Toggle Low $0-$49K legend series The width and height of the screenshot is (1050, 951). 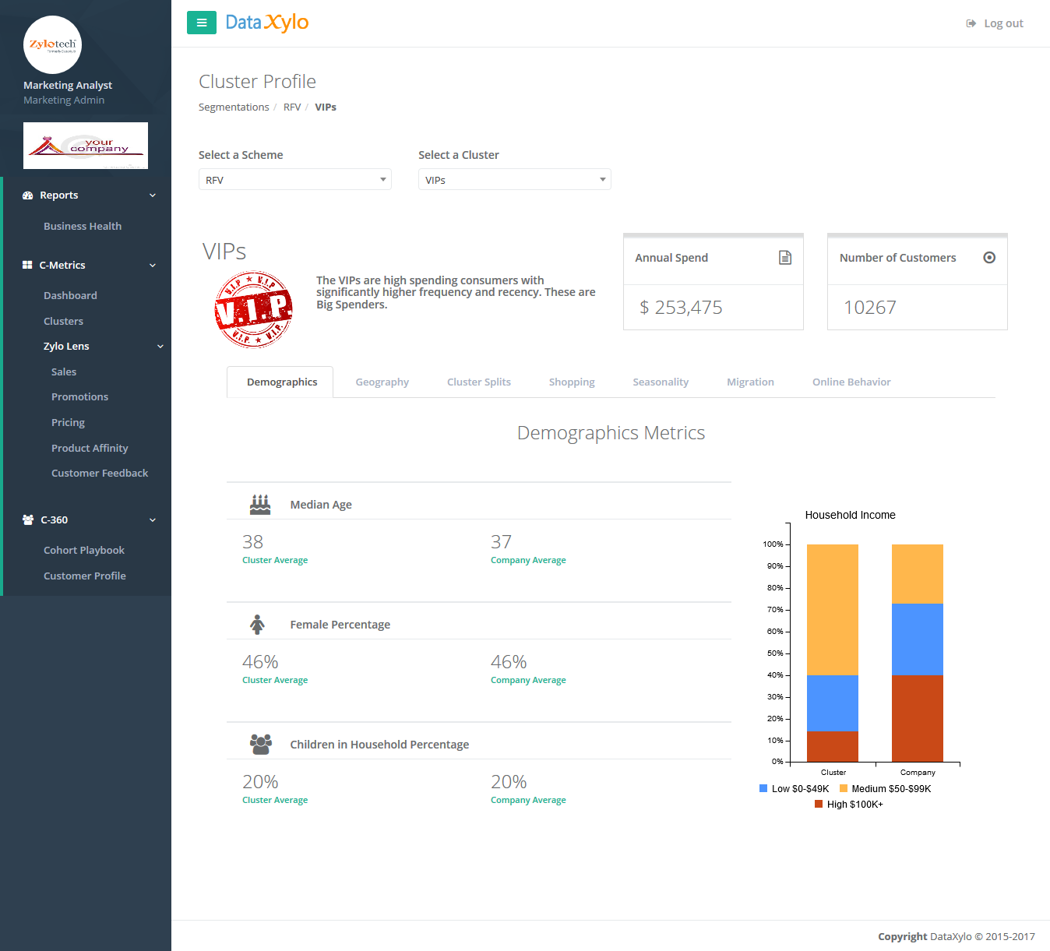pyautogui.click(x=795, y=789)
